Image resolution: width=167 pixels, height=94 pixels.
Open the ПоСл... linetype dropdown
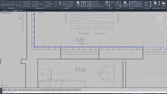pos(137,6)
